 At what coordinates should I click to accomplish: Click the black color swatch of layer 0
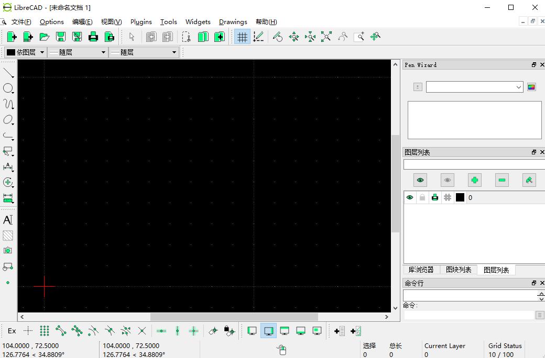coord(460,197)
